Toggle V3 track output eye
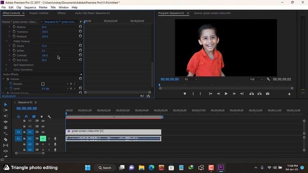The height and width of the screenshot is (173, 308). [x=43, y=121]
